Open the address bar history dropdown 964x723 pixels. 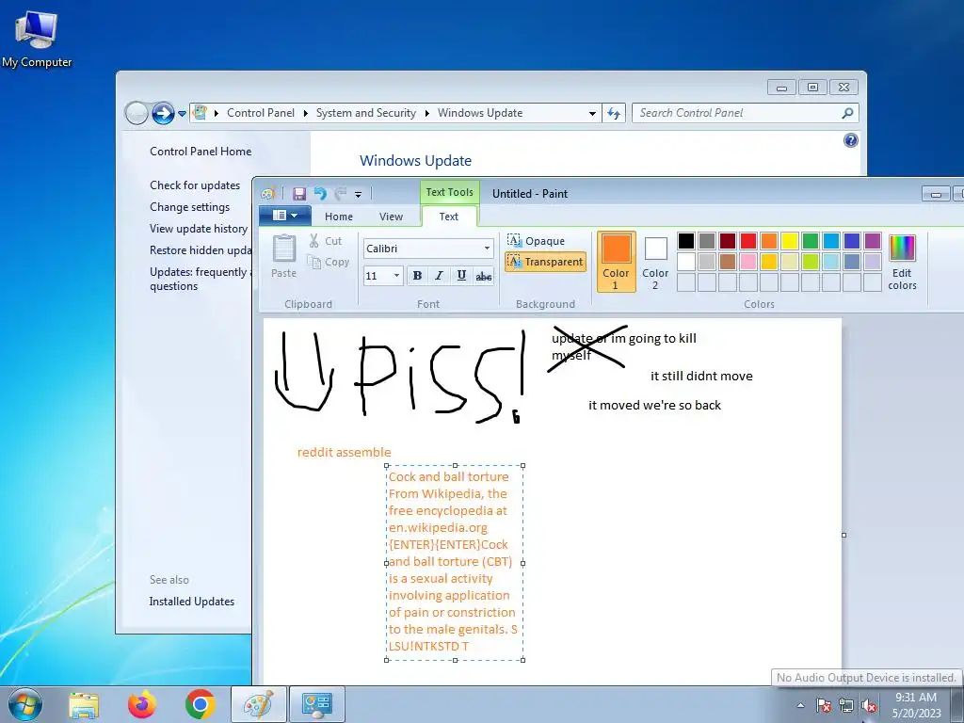click(592, 113)
